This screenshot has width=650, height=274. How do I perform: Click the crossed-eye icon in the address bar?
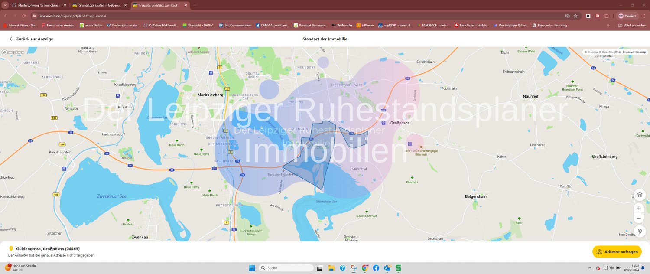pos(567,16)
